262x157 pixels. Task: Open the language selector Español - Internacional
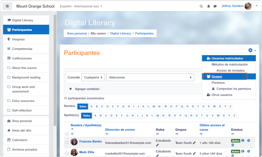click(x=81, y=6)
